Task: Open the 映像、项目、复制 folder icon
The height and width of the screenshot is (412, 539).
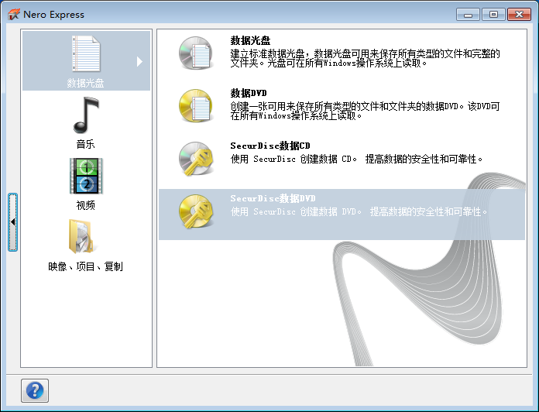Action: [x=81, y=236]
